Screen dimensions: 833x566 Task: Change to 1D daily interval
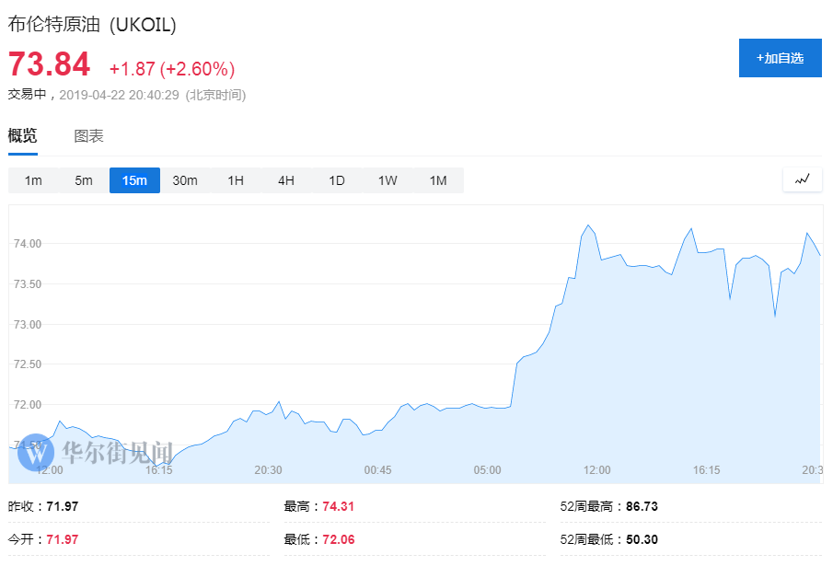(337, 180)
